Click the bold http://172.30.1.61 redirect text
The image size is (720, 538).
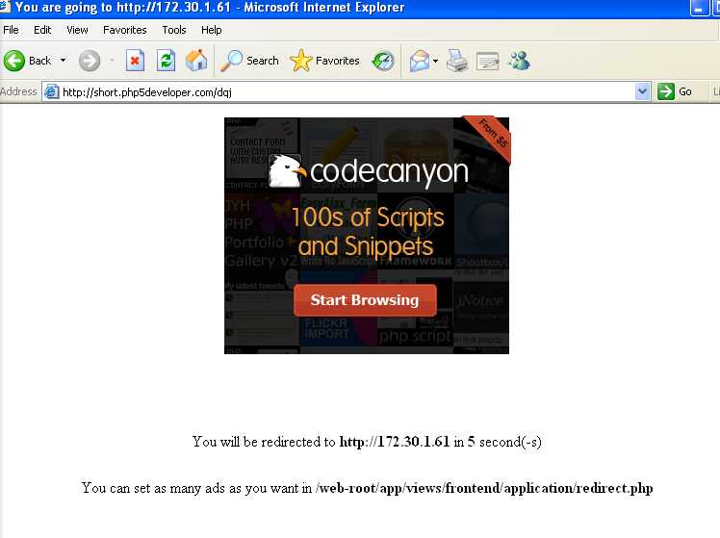click(x=395, y=442)
